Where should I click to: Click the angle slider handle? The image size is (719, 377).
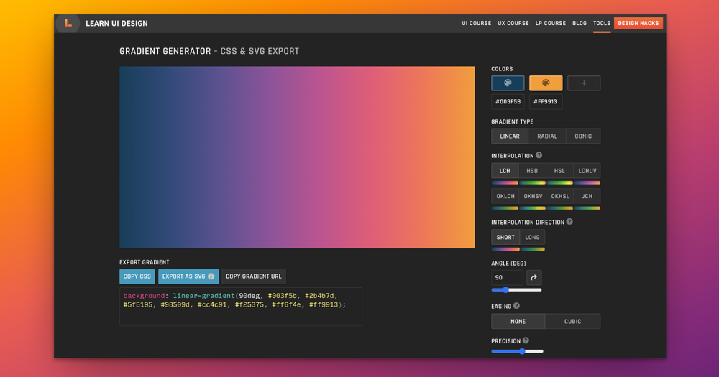(505, 289)
